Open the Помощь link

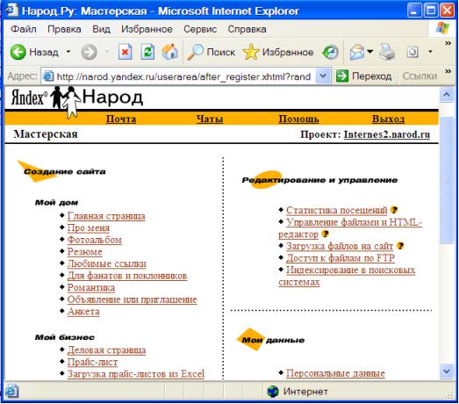click(x=299, y=119)
